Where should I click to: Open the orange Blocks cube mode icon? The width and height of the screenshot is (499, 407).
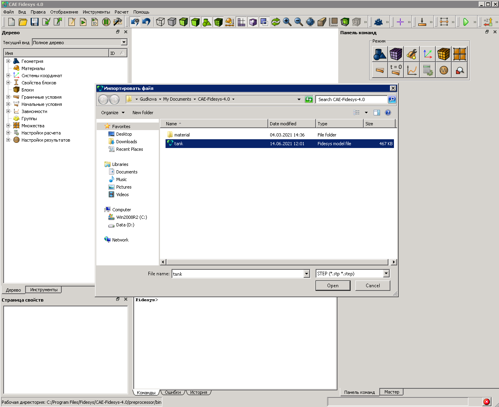444,54
